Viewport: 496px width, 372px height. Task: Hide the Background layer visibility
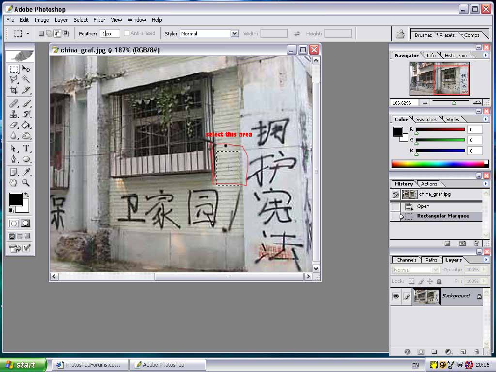396,296
